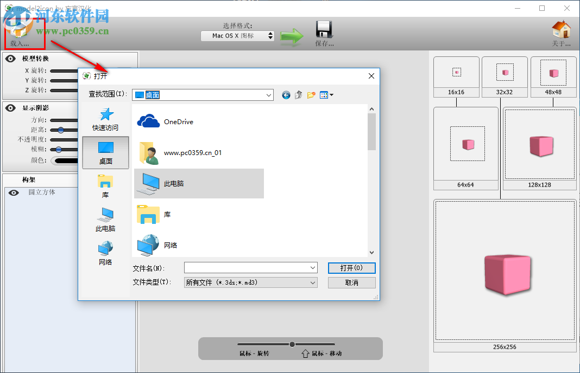Select 快速访问 in the sidebar
This screenshot has width=580, height=373.
(106, 120)
